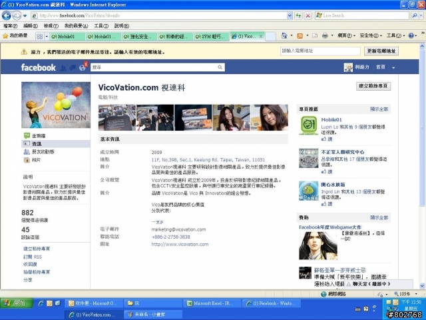
Task: Open Quick Tabs grid icon
Action: pyautogui.click(x=40, y=36)
